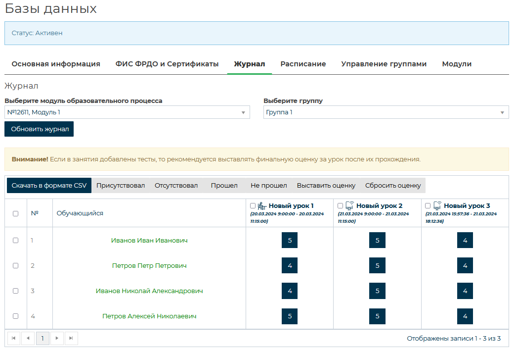Screen dimensions: 516x353
Task: Expand the Группа 1 group dropdown
Action: [x=386, y=112]
